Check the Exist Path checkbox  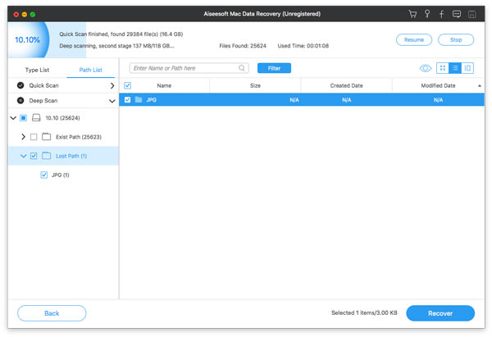click(x=34, y=136)
